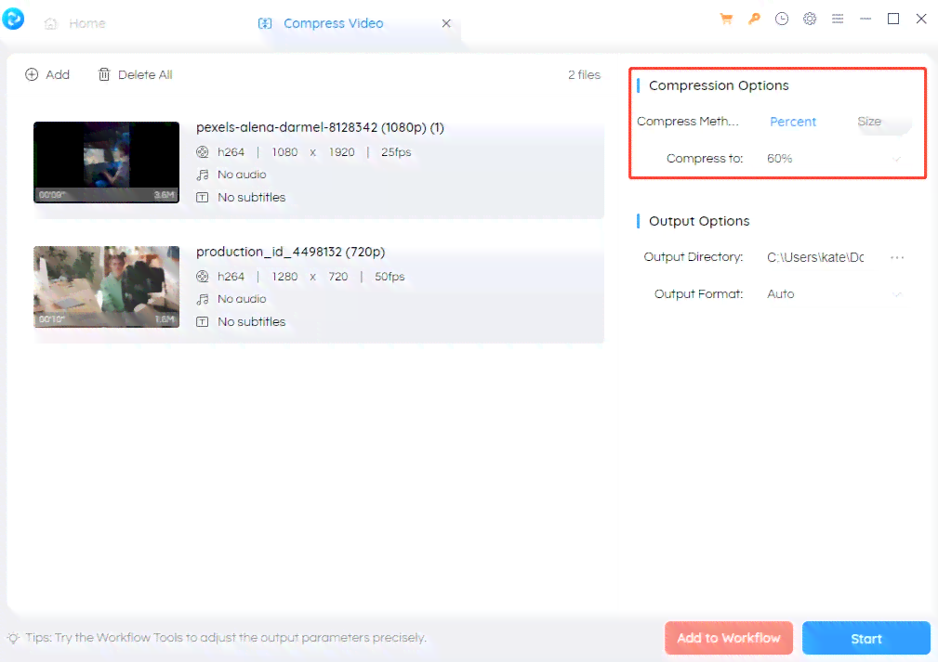Select the Compress Video tab

[333, 23]
